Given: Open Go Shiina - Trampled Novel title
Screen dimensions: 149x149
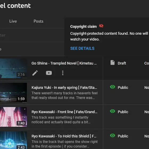Looking at the screenshot, I should 64,63.
